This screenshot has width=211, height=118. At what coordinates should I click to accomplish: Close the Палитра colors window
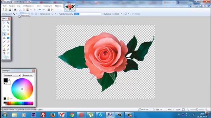[x=33, y=71]
